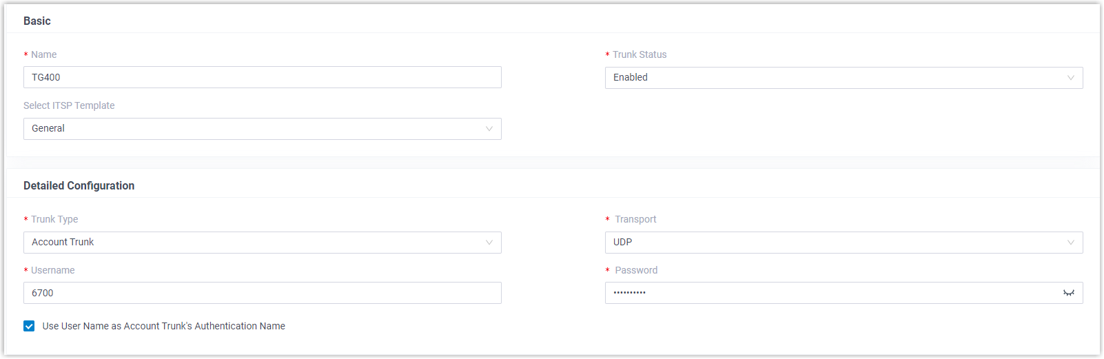1104x359 pixels.
Task: Click inside the masked Password field
Action: click(x=827, y=293)
